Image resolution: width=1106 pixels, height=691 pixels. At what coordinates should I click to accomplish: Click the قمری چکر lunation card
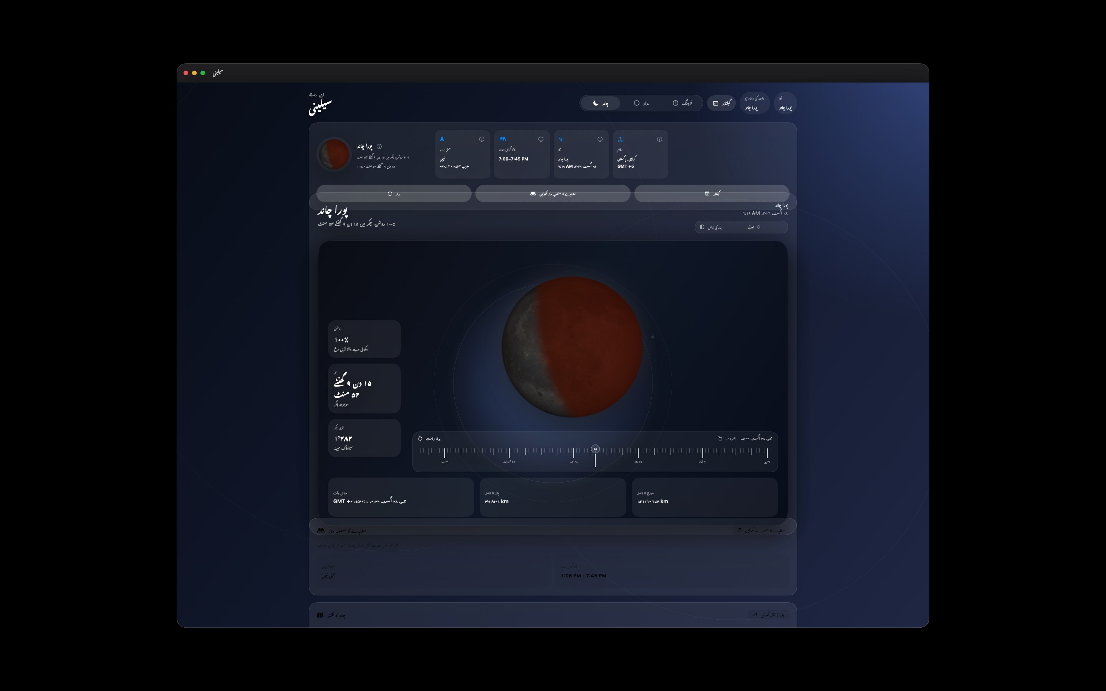364,438
